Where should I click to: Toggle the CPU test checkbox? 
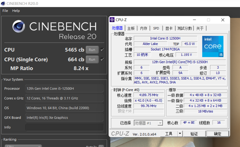point(102,49)
